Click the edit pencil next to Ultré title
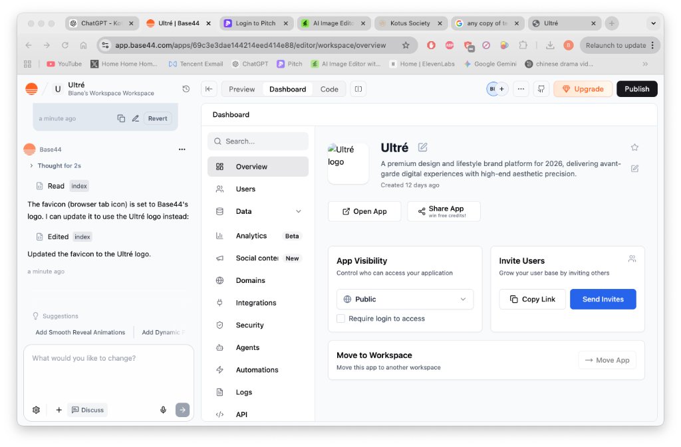Viewport: 681px width, 447px height. point(423,147)
